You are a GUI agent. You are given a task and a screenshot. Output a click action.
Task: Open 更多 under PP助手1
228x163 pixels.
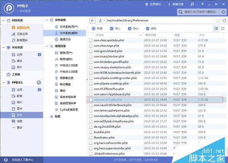[x=17, y=128]
